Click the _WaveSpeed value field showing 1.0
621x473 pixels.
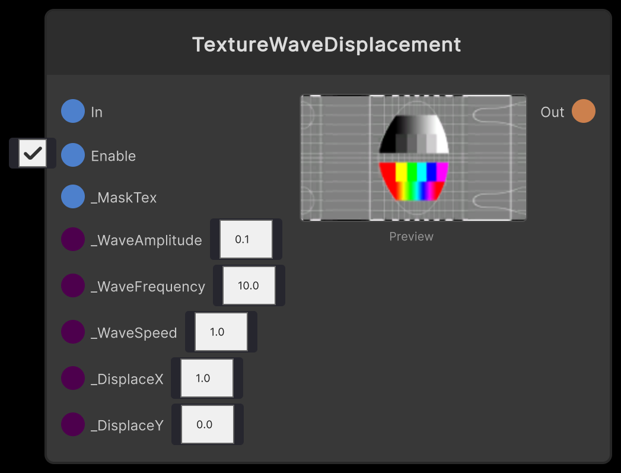coord(220,331)
